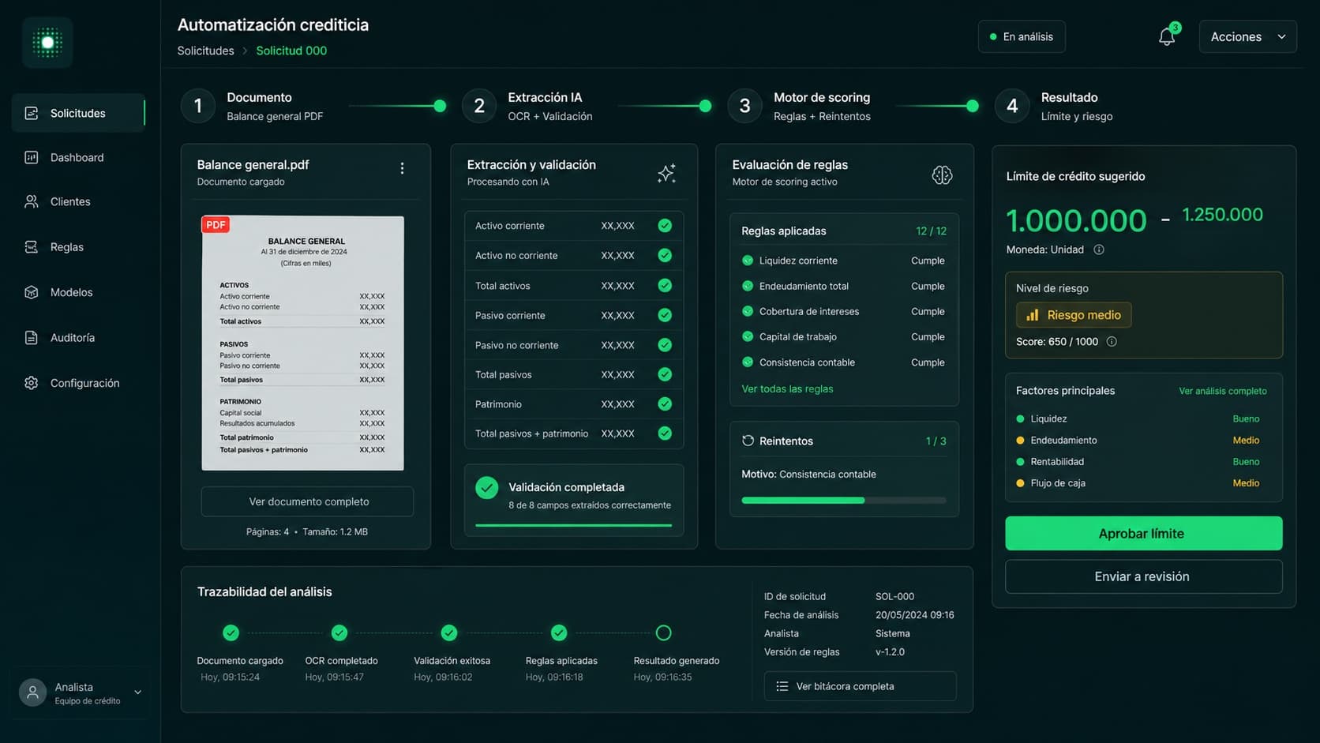Viewport: 1320px width, 743px height.
Task: Click Ver documento completo
Action: coord(308,501)
